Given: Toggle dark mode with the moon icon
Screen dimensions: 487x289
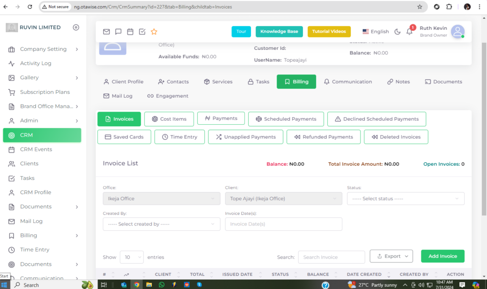Looking at the screenshot, I should pyautogui.click(x=398, y=32).
